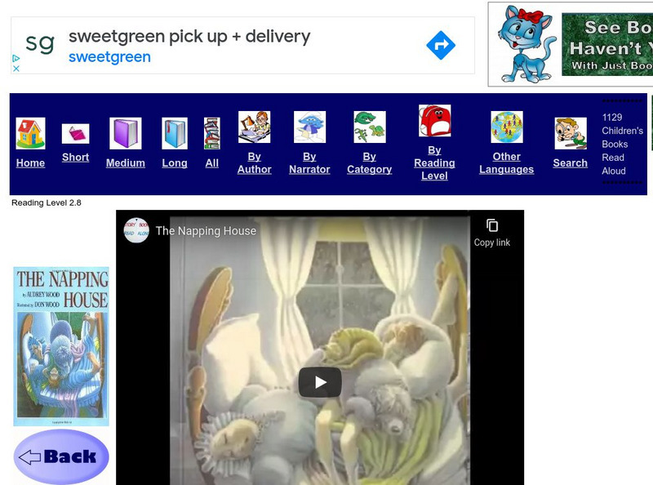Click the Long blue book icon

[x=175, y=133]
